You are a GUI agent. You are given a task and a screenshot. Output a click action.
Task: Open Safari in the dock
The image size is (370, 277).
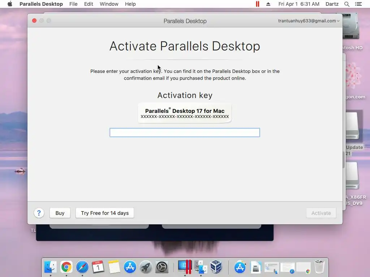coord(82,267)
